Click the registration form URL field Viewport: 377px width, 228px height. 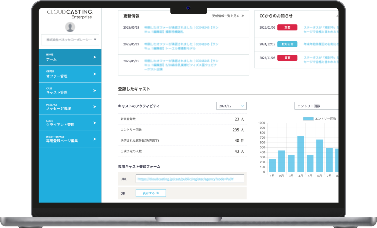(190, 179)
